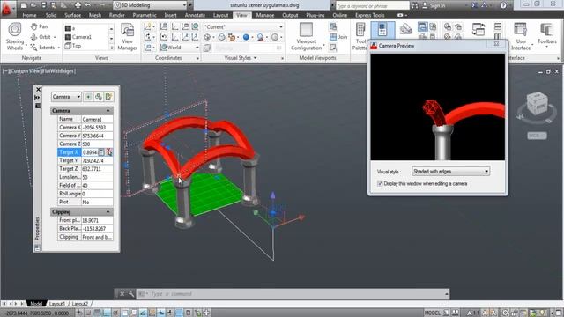Open the 3D Modeling workspace dropdown
564x317 pixels.
[x=151, y=5]
